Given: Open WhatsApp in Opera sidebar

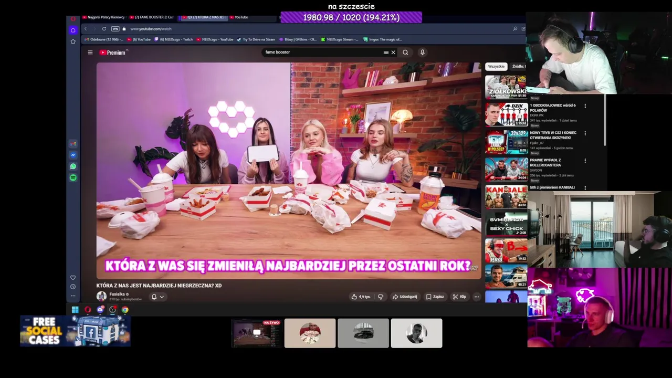Looking at the screenshot, I should 73,166.
